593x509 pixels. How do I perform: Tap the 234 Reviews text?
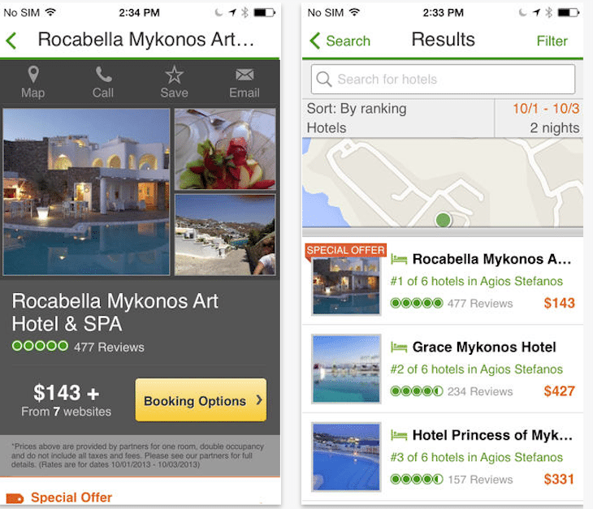tap(480, 391)
